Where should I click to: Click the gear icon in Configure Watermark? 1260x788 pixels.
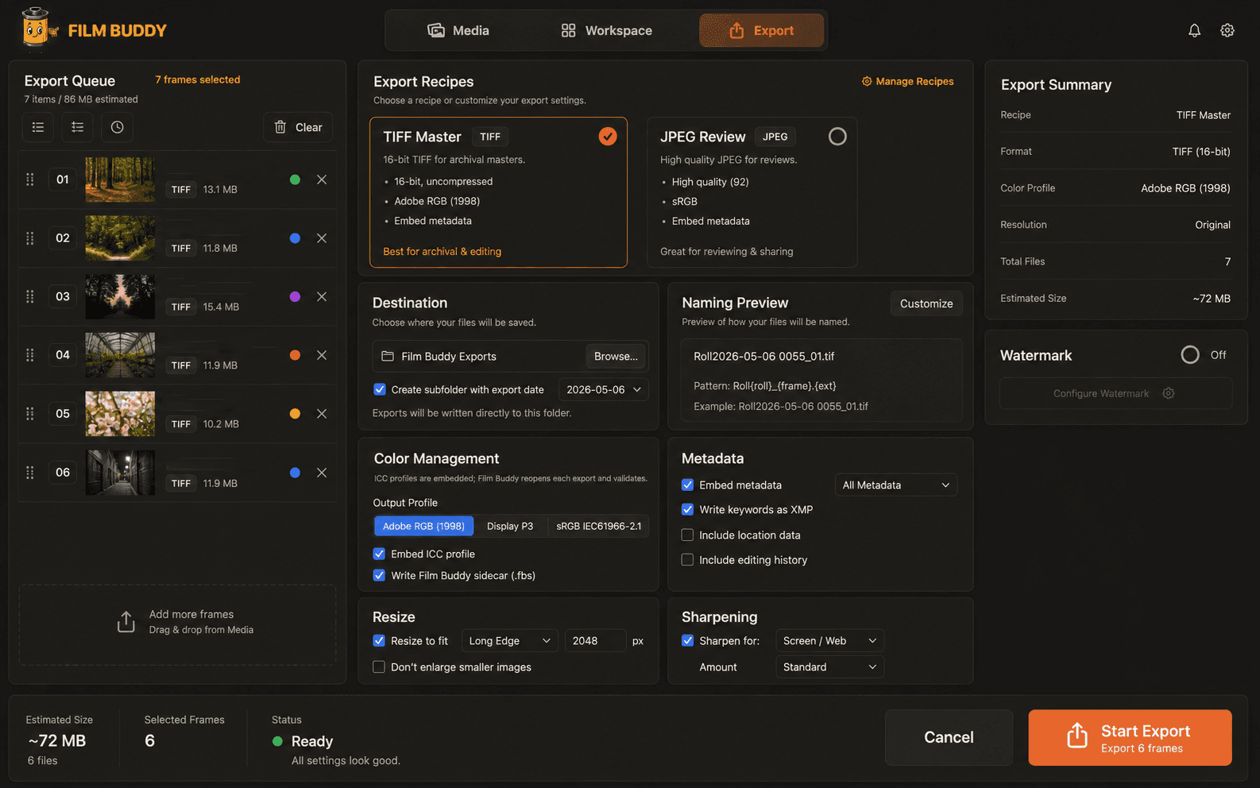[x=1169, y=393]
